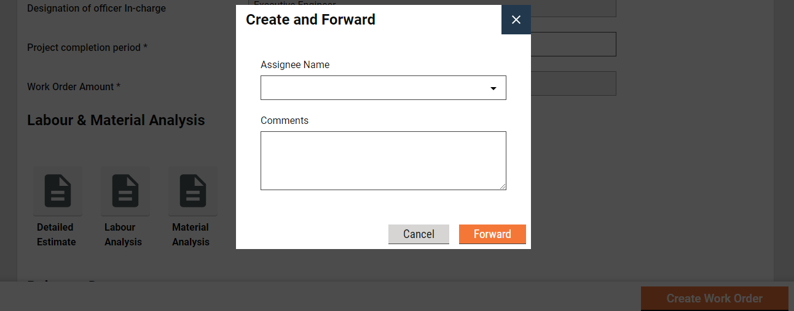Screen dimensions: 794x311
Task: Click the Labour & Material Analysis heading
Action: coord(116,120)
